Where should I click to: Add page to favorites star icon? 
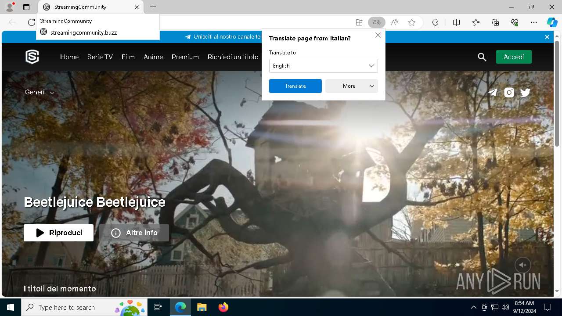coord(411,22)
